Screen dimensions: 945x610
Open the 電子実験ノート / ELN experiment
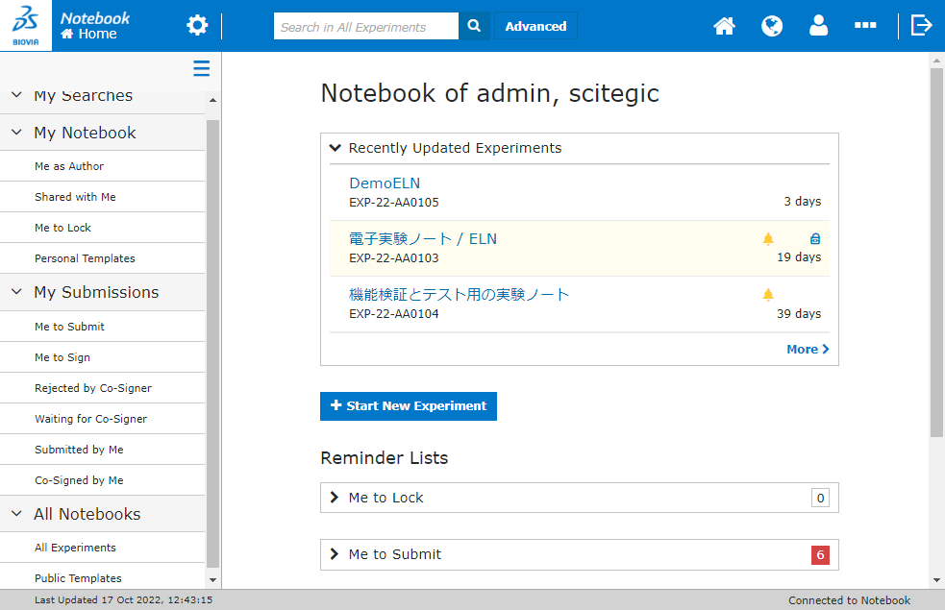tap(423, 239)
